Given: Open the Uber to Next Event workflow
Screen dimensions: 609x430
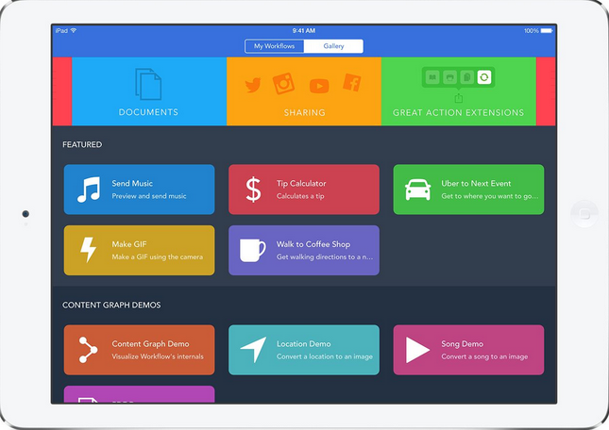Looking at the screenshot, I should pyautogui.click(x=468, y=190).
